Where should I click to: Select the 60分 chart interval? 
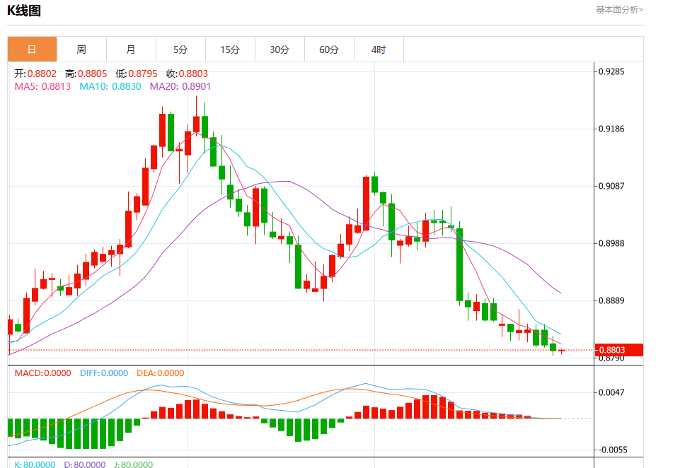pos(329,49)
